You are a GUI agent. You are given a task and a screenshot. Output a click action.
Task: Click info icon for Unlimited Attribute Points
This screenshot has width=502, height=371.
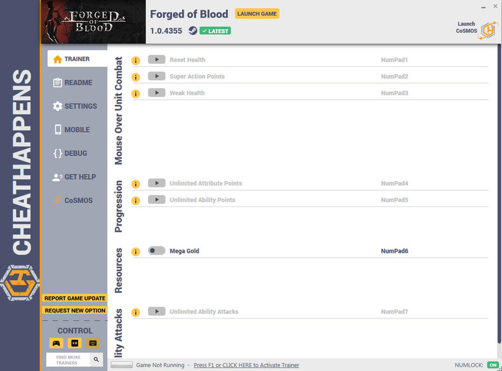[x=136, y=184]
